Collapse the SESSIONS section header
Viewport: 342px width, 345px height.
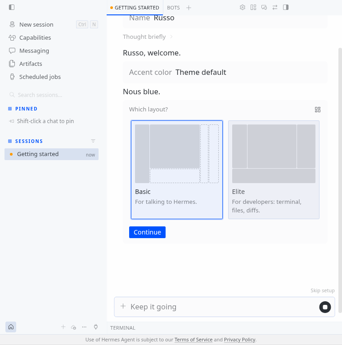(29, 141)
